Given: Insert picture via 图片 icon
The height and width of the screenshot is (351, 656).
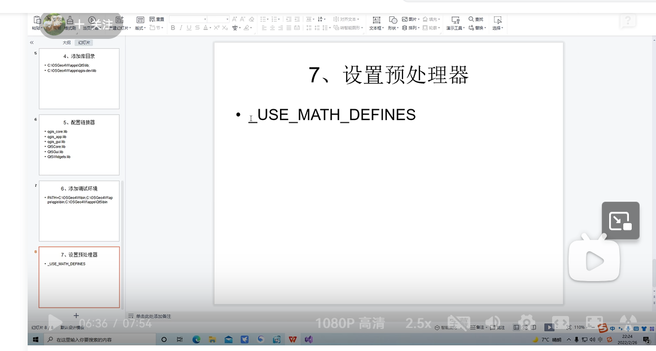Looking at the screenshot, I should (410, 19).
